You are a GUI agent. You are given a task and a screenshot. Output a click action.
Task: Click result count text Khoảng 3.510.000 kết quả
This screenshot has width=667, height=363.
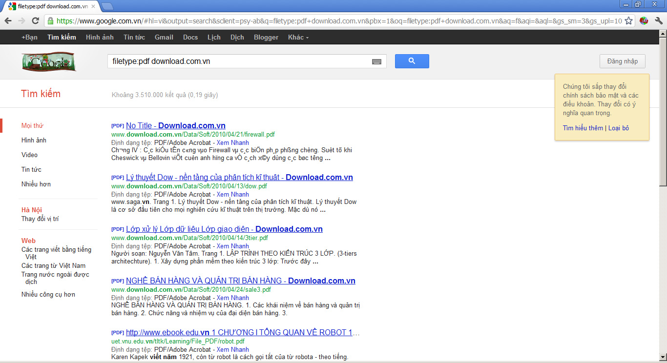click(165, 95)
